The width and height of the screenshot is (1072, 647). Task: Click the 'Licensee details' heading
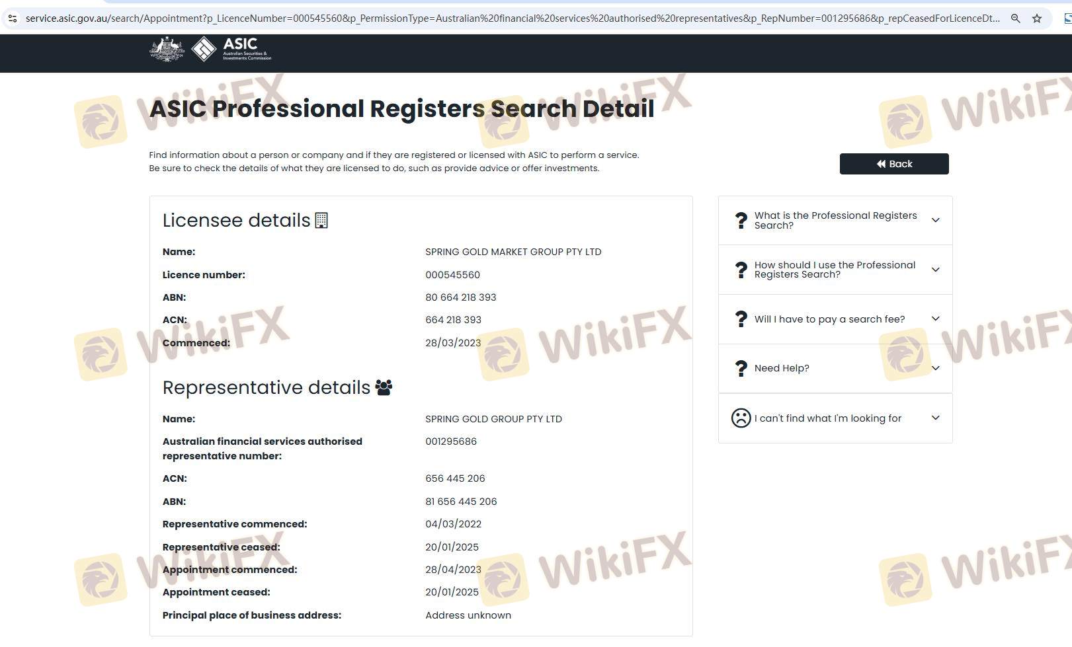(x=236, y=220)
